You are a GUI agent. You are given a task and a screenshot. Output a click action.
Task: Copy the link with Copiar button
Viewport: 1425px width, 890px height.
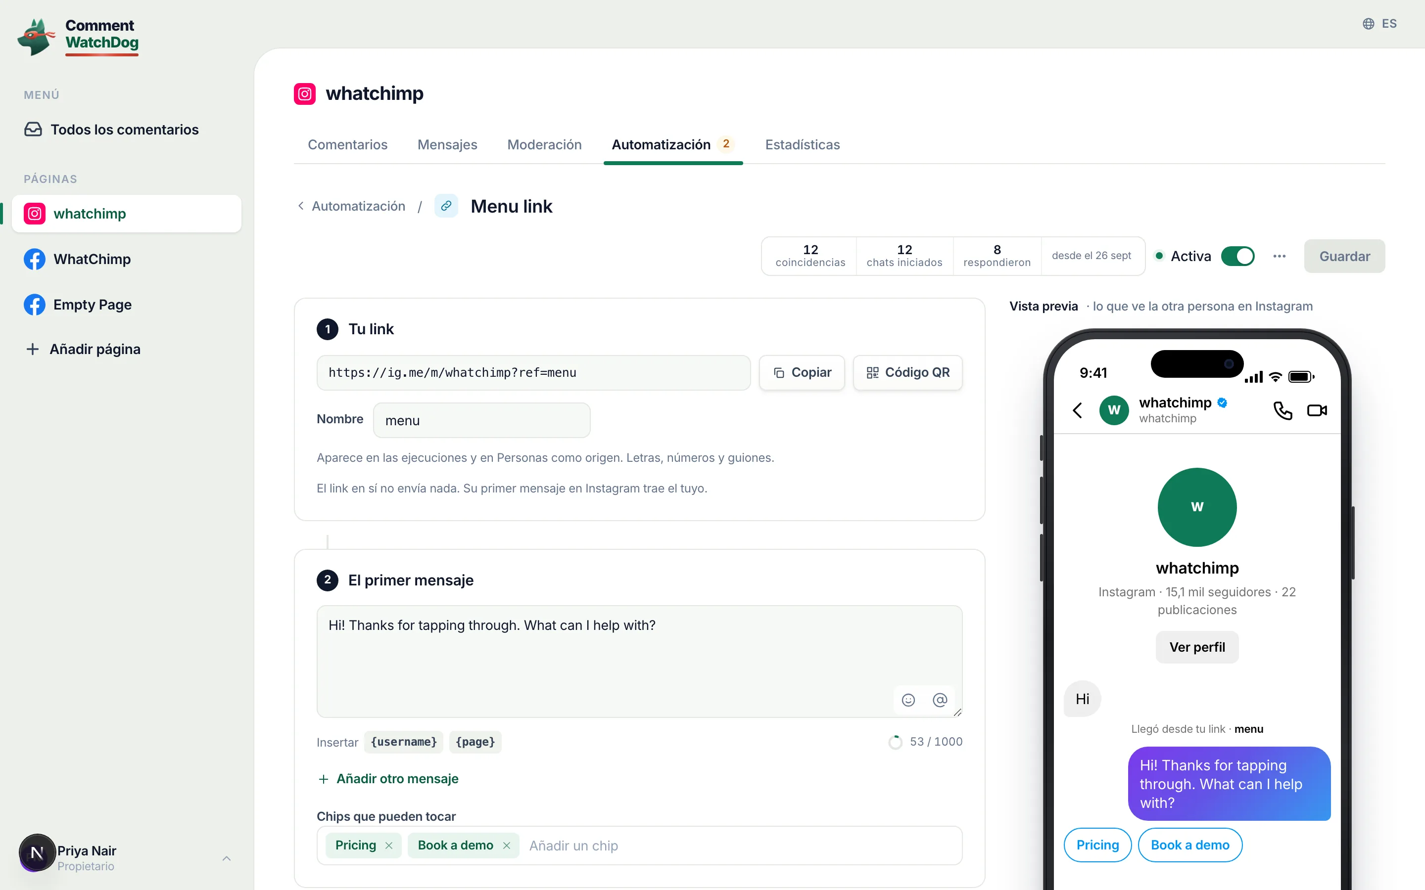pos(802,373)
